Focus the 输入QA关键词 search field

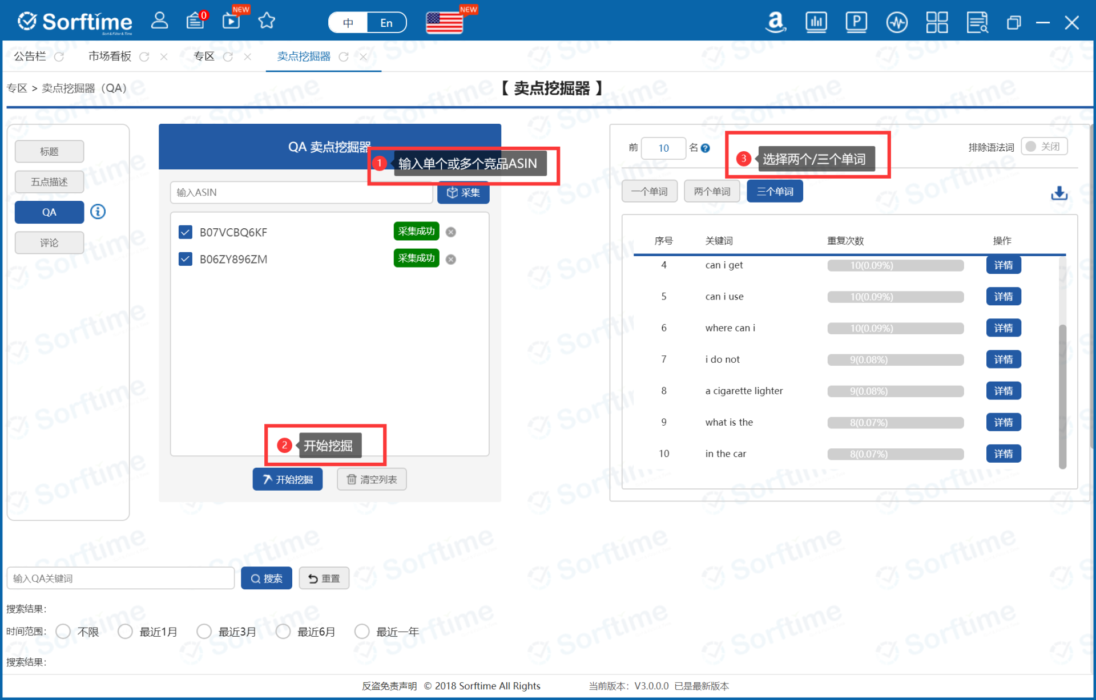click(120, 578)
